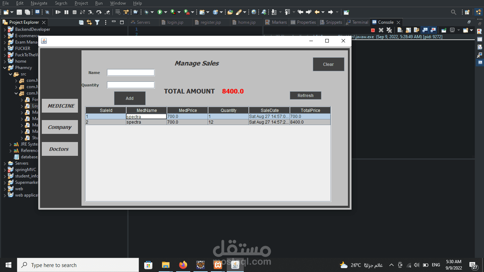Image resolution: width=484 pixels, height=272 pixels.
Task: Click the Terminate square icon in main toolbar
Action: 74,12
